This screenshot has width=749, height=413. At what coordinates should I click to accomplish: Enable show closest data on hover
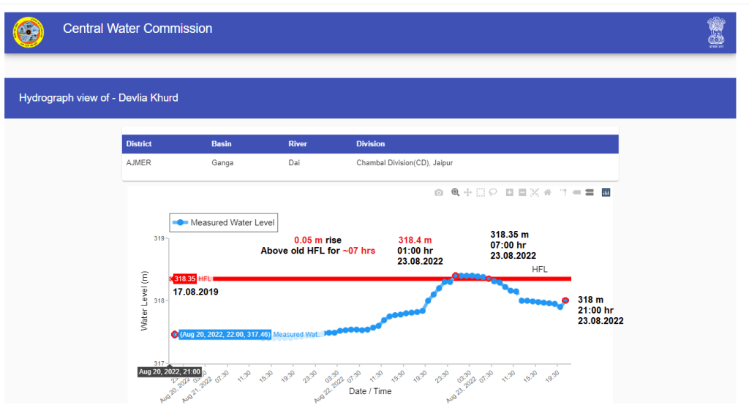coord(576,192)
